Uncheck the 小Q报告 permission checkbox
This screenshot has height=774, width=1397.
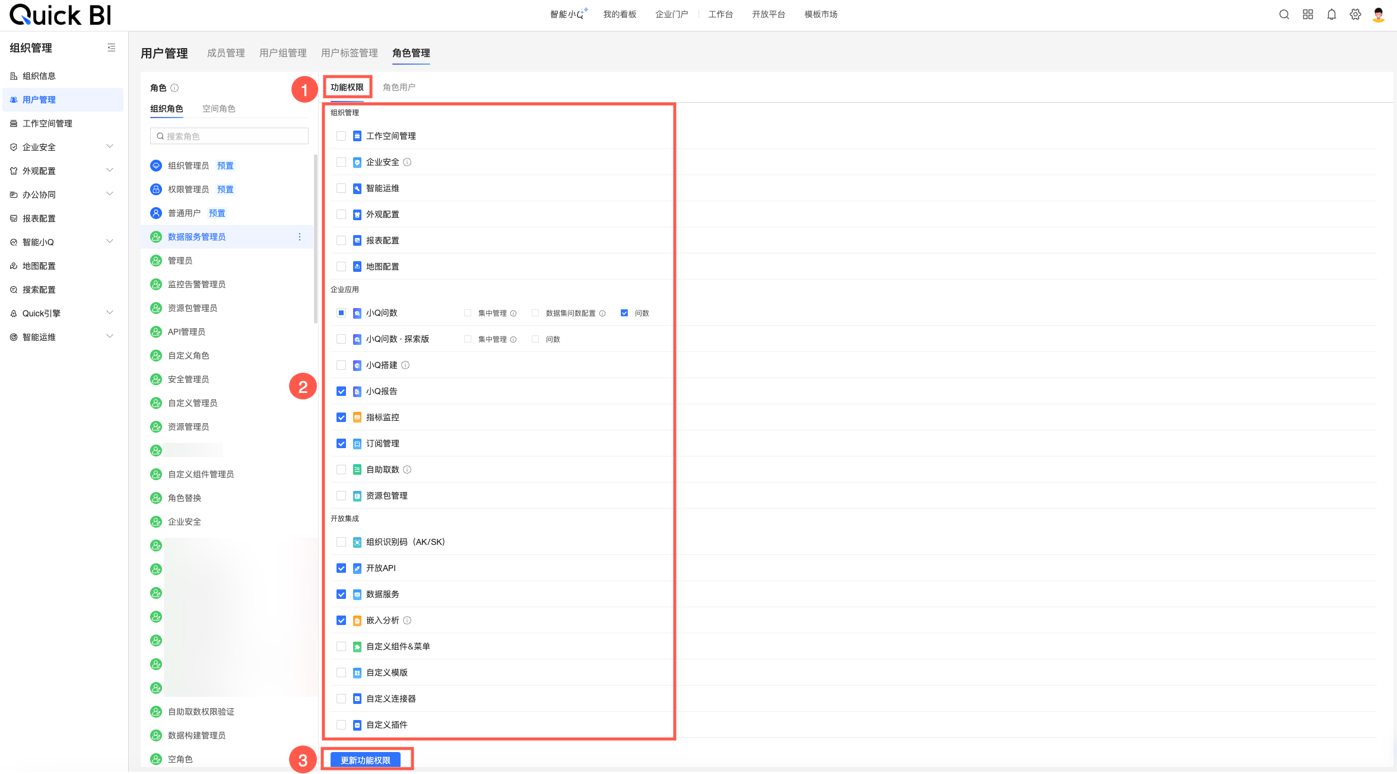point(341,391)
